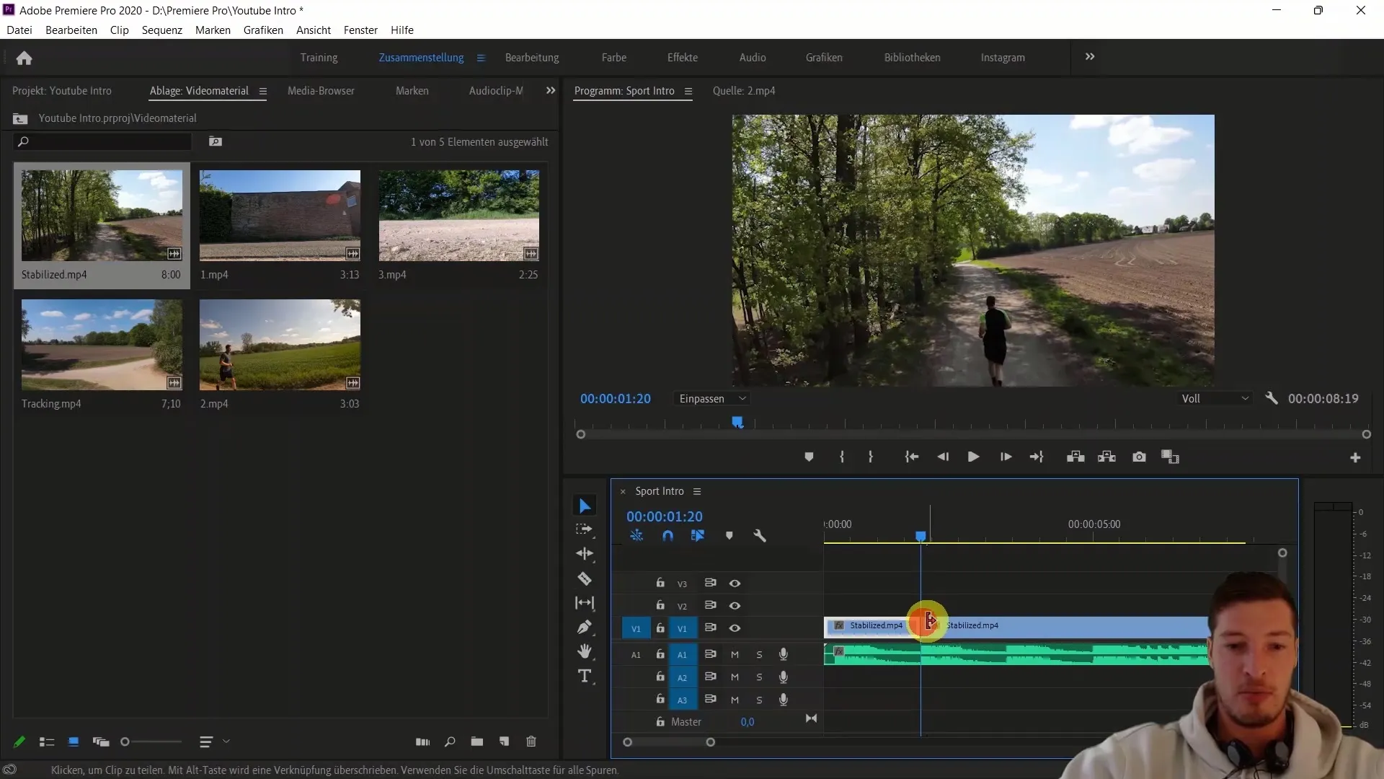
Task: Select the Tracking.mp4 thumbnail
Action: (x=102, y=345)
